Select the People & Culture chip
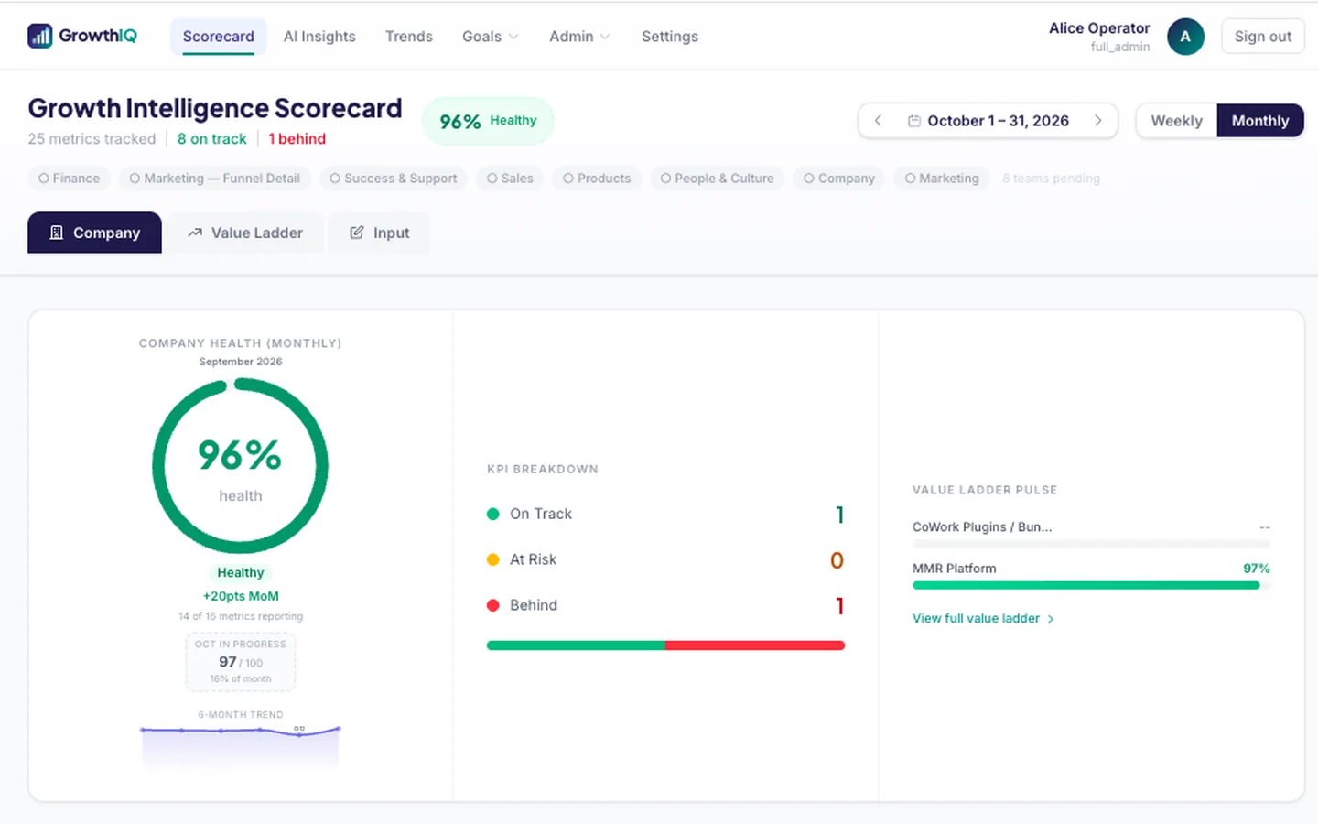Screen dimensions: 1318x824 coord(718,179)
